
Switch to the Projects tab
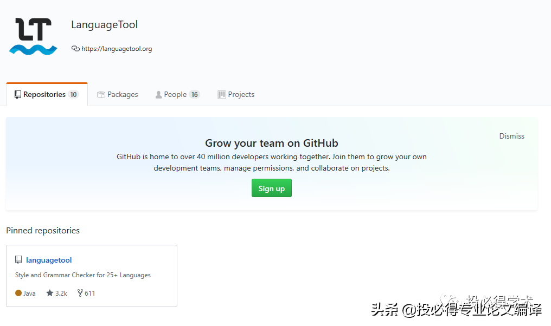(241, 94)
